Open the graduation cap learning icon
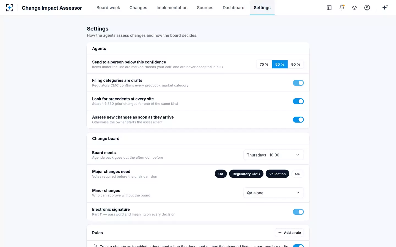 pyautogui.click(x=354, y=8)
